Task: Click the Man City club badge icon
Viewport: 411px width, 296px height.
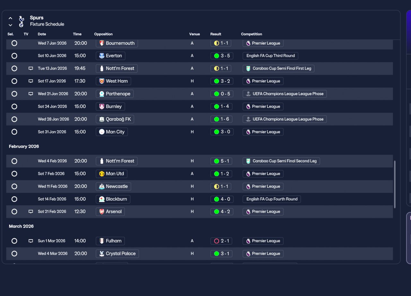Action: (x=102, y=132)
